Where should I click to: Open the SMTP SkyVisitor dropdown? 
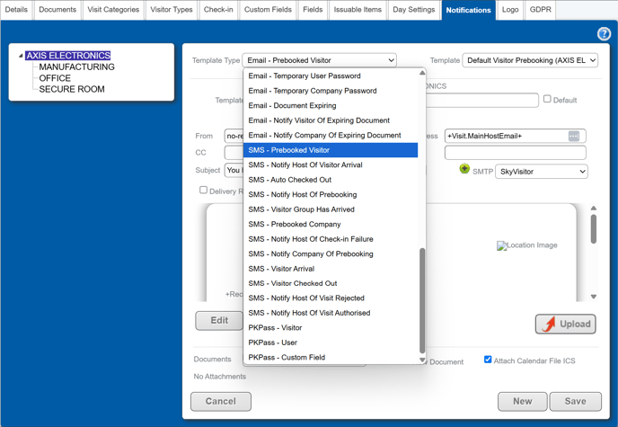pos(542,171)
